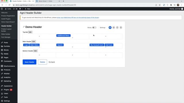Bookmark this page with the star icon
The width and height of the screenshot is (184, 103).
coord(160,5)
